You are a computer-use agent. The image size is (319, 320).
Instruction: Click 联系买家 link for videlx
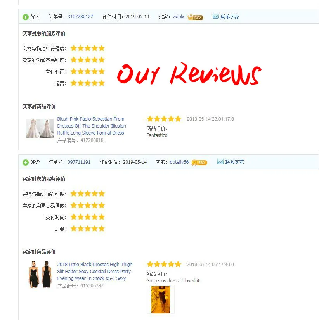[230, 17]
